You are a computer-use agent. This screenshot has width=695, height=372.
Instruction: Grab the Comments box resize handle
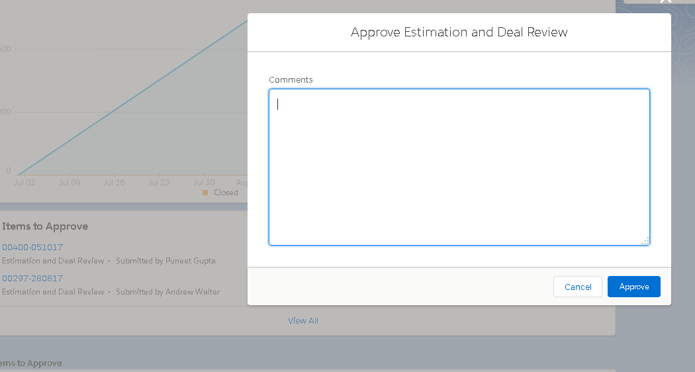pos(645,241)
